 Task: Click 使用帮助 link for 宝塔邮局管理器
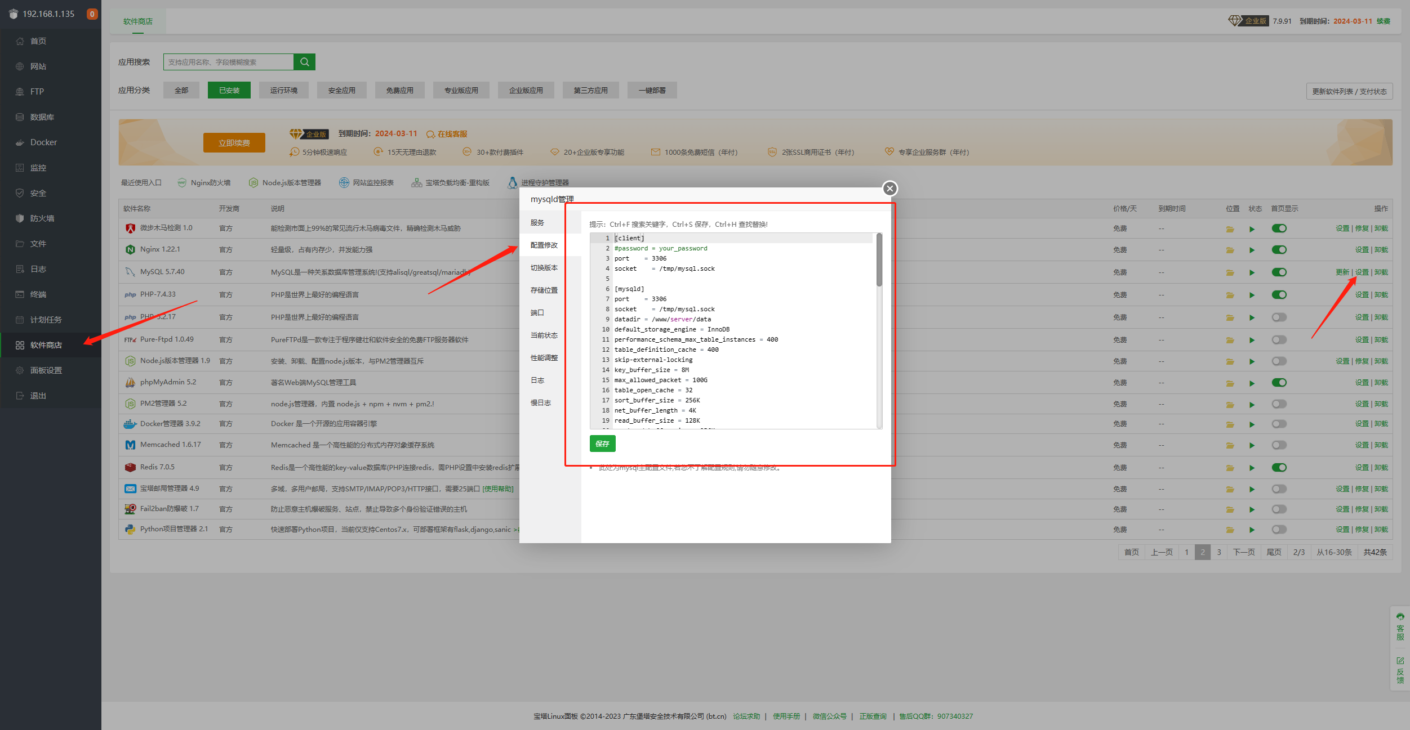tap(498, 489)
